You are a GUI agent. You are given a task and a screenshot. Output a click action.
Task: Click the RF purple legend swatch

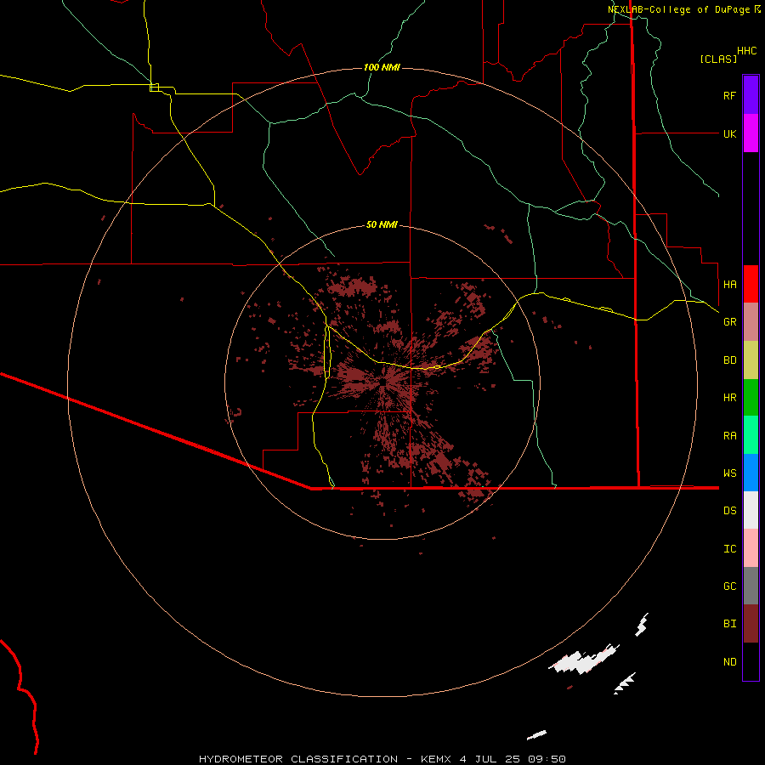pos(751,95)
